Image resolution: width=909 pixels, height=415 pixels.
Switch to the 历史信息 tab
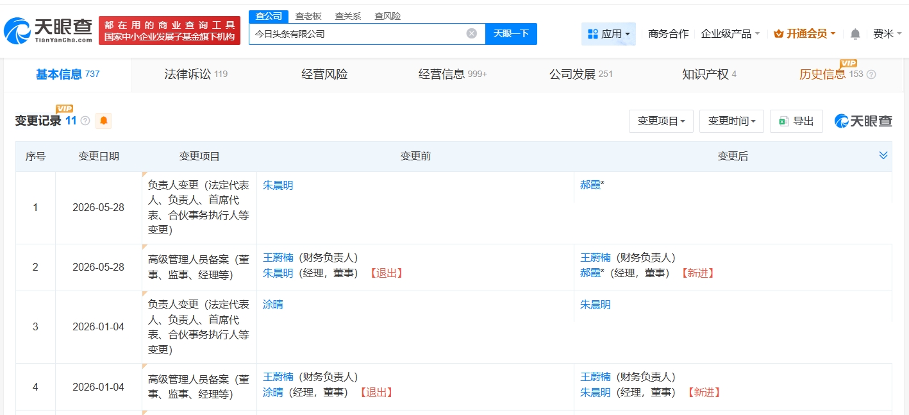(x=831, y=74)
